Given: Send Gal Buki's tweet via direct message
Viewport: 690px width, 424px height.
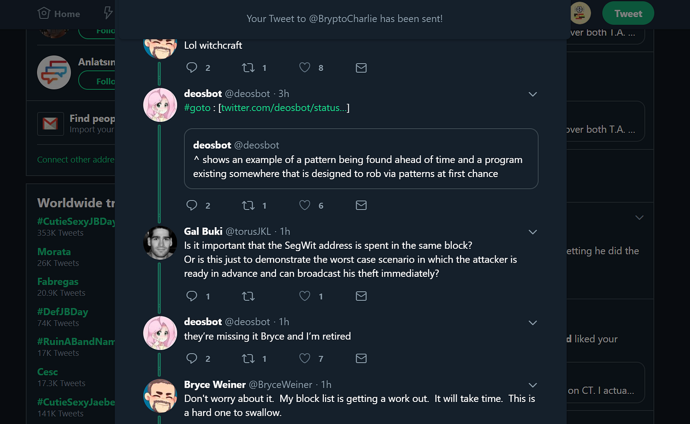Looking at the screenshot, I should click(x=361, y=296).
